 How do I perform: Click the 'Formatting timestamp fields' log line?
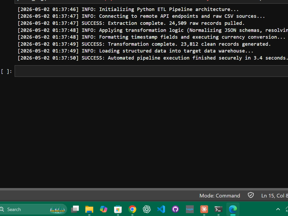tap(151, 37)
